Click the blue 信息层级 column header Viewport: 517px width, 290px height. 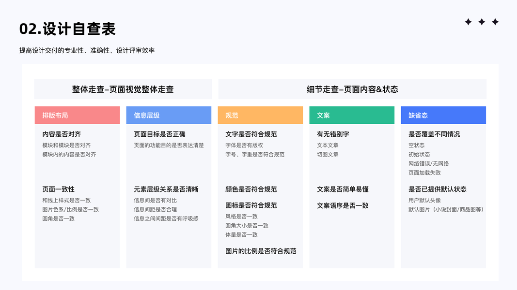(169, 115)
